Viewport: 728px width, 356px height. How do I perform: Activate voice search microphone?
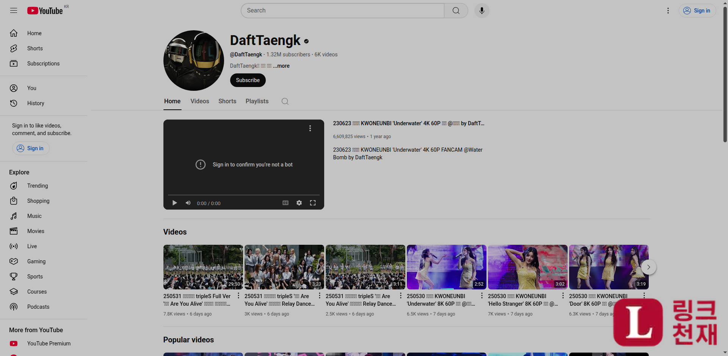tap(482, 11)
